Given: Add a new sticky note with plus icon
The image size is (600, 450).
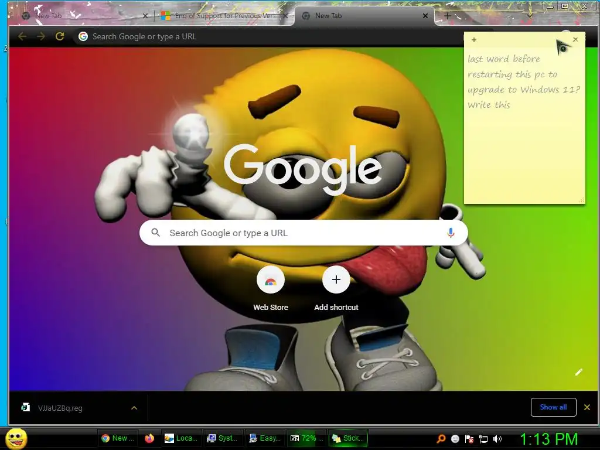Looking at the screenshot, I should pos(473,40).
